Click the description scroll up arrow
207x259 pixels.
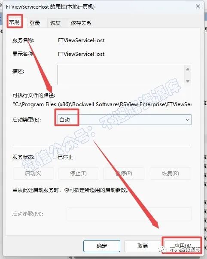point(188,69)
